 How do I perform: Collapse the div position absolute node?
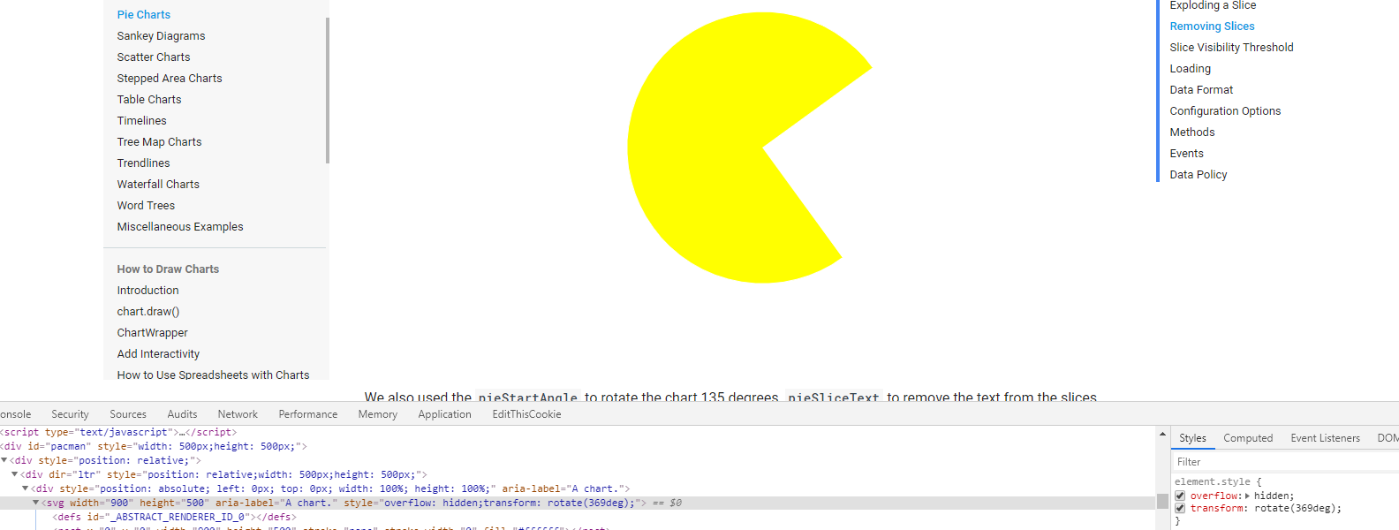pyautogui.click(x=25, y=488)
